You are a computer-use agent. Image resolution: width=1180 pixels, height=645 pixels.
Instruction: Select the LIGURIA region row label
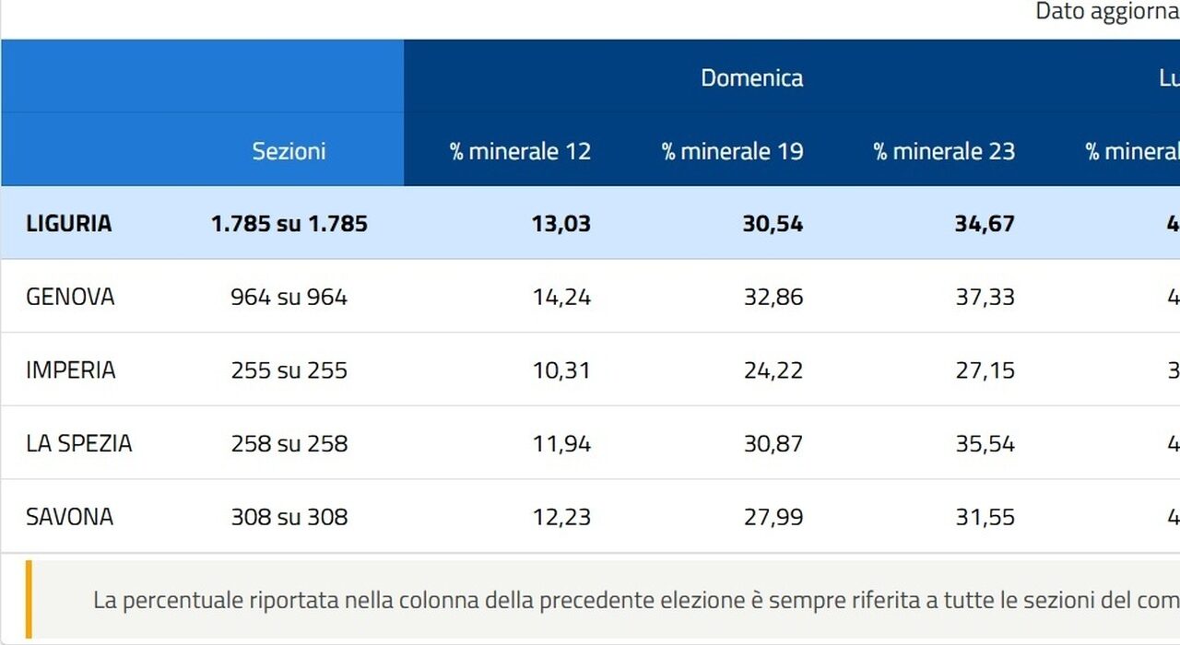tap(69, 223)
